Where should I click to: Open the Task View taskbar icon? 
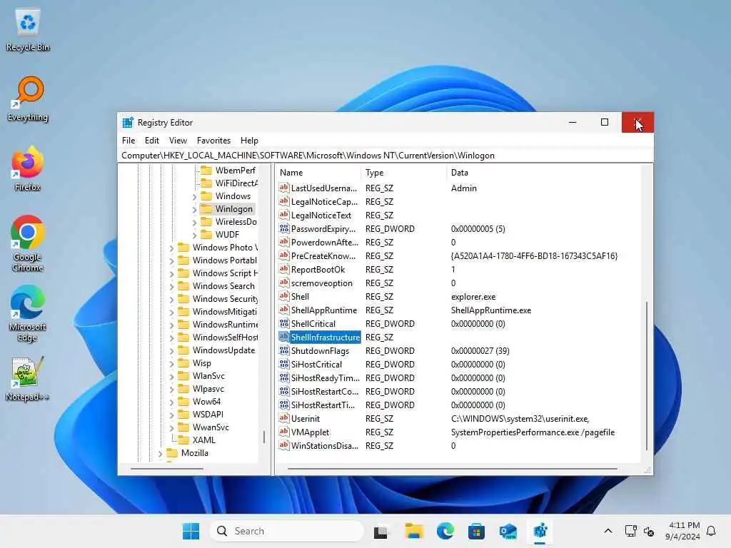point(380,531)
